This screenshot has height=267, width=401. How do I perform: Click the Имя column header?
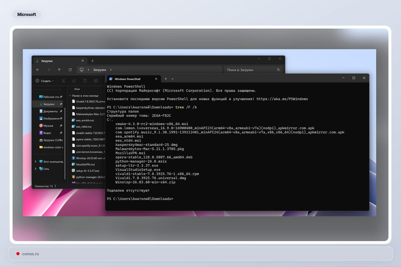77,89
